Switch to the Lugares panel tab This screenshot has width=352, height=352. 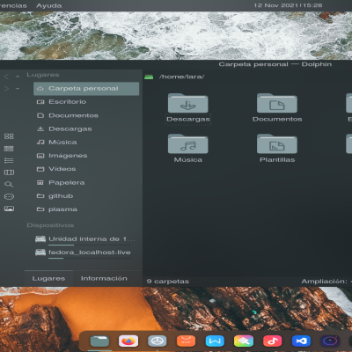point(48,278)
